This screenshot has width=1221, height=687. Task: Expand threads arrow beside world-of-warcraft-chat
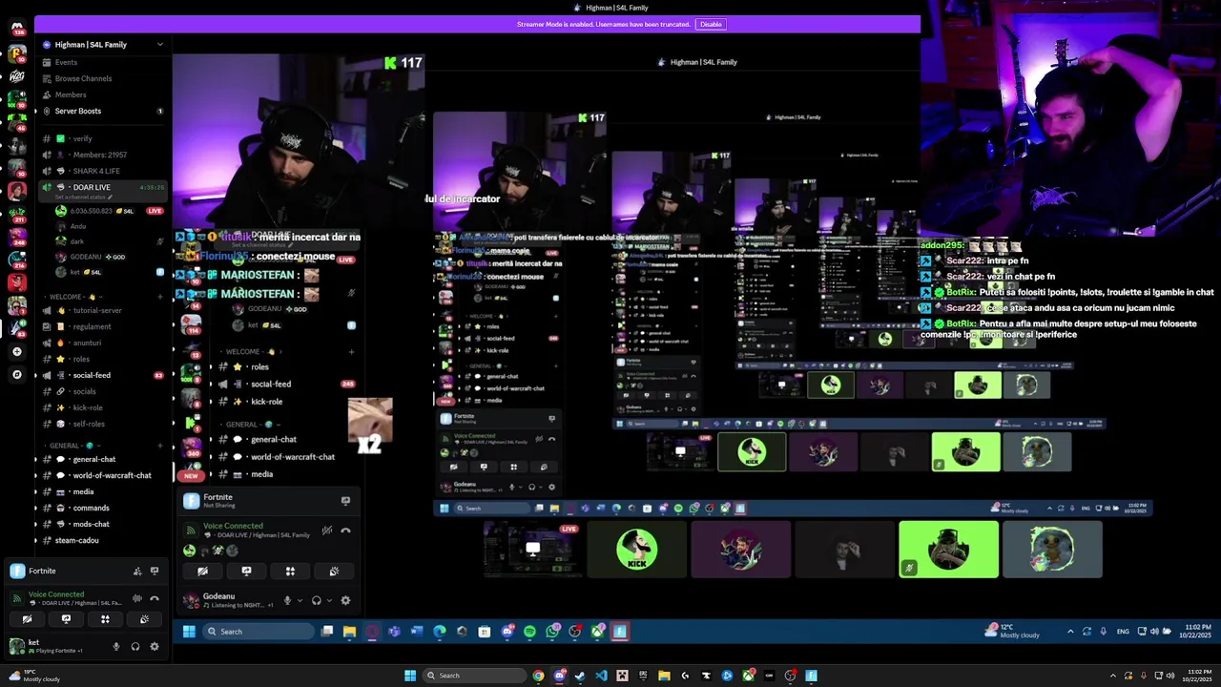pos(36,475)
